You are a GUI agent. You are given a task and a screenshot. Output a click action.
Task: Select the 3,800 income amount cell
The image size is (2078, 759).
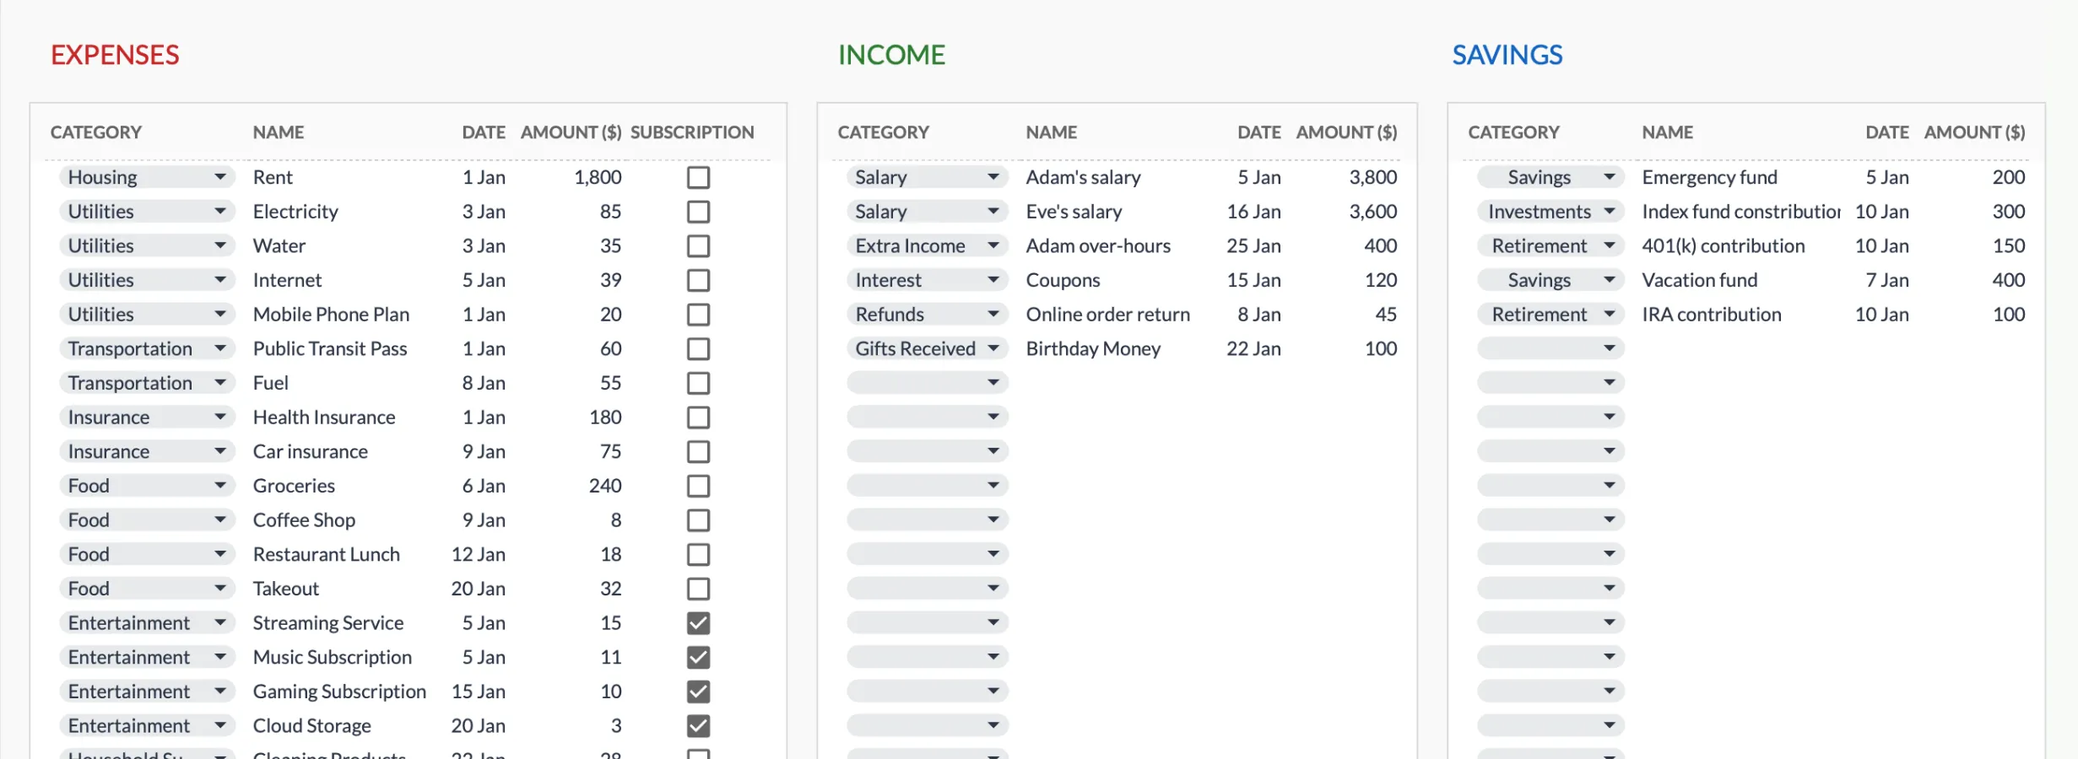click(1372, 177)
